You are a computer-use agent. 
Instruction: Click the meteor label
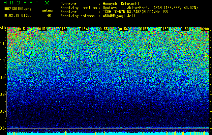48,10
